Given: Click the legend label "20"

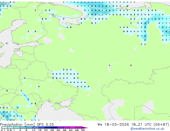Looking at the screenshot, I should [46, 130].
